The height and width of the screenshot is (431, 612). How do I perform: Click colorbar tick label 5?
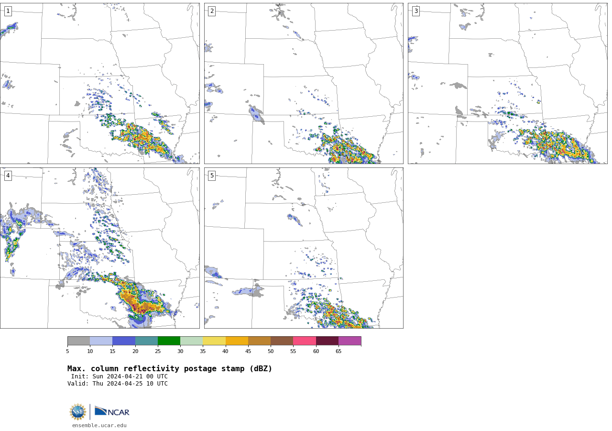point(67,352)
